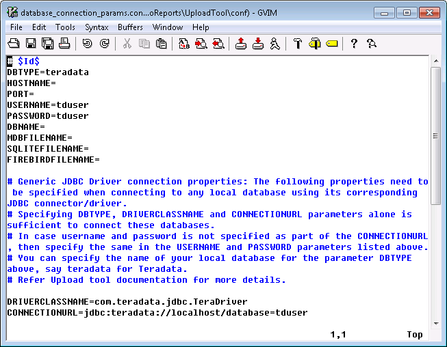
Task: Click the Find Next toolbar icon
Action: pos(201,44)
